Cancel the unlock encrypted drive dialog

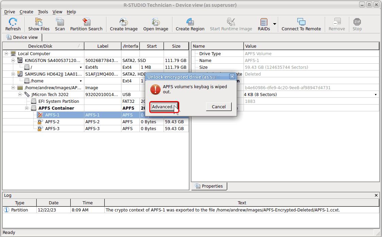218,107
